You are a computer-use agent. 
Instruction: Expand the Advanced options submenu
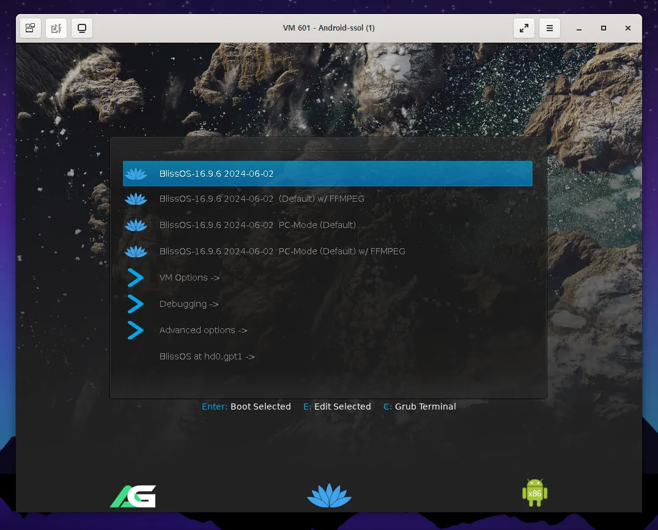[202, 330]
